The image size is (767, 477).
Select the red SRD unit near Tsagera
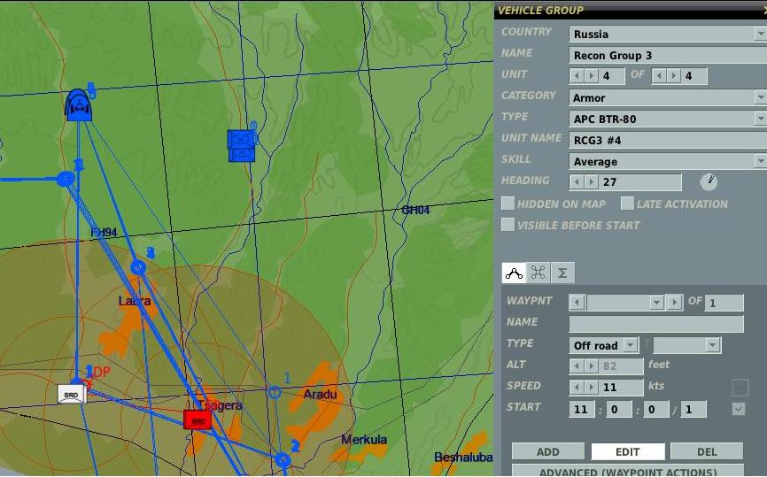[x=198, y=419]
